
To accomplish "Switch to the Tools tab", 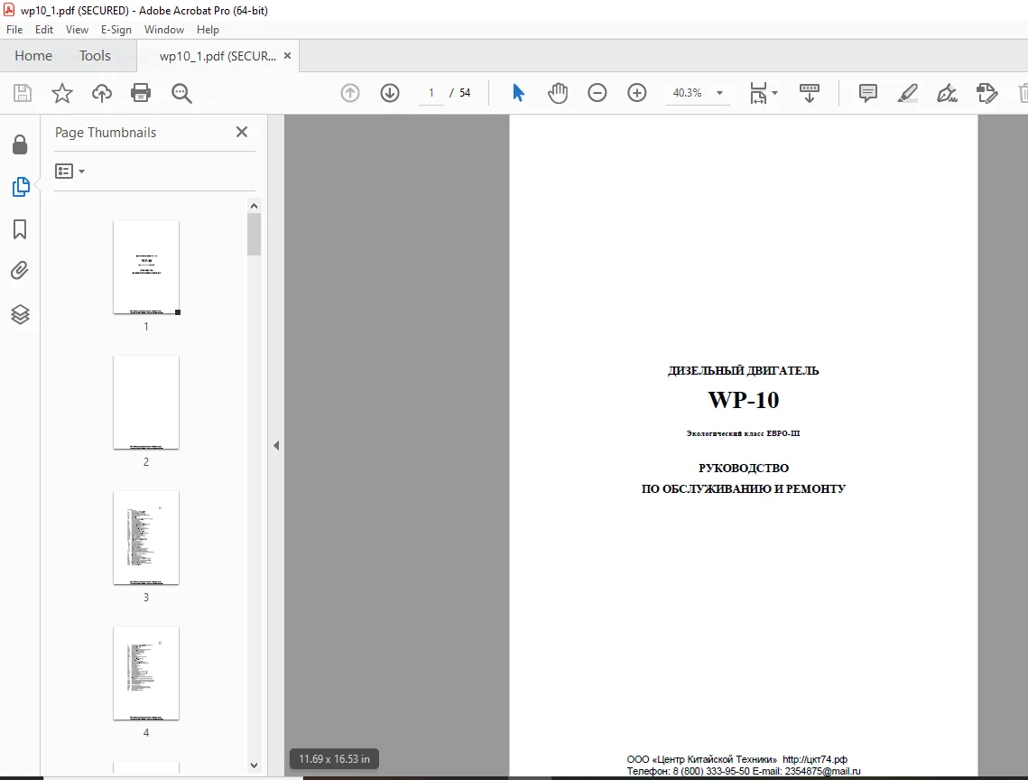I will click(x=95, y=56).
